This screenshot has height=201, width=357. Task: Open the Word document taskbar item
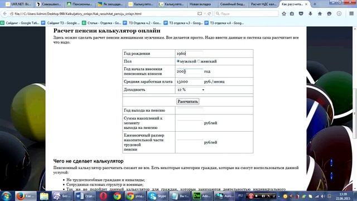point(85,196)
